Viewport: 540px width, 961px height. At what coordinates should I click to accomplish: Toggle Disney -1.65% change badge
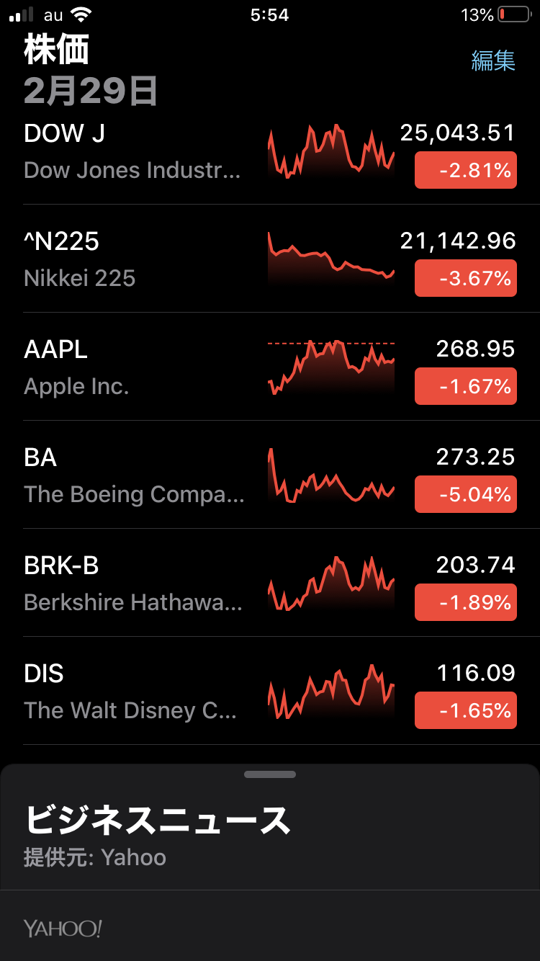coord(465,710)
